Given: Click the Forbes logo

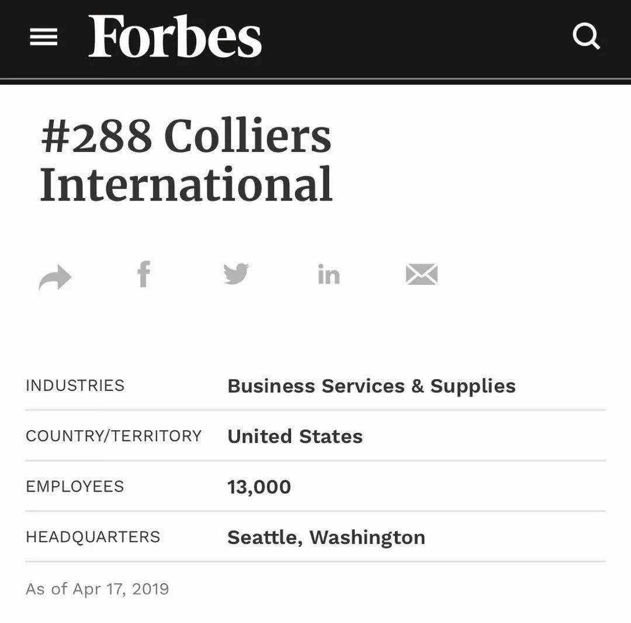Looking at the screenshot, I should [175, 36].
